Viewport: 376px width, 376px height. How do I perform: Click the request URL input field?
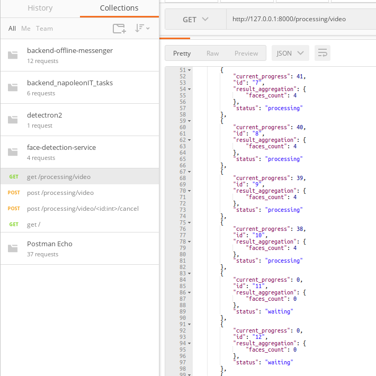click(x=301, y=19)
